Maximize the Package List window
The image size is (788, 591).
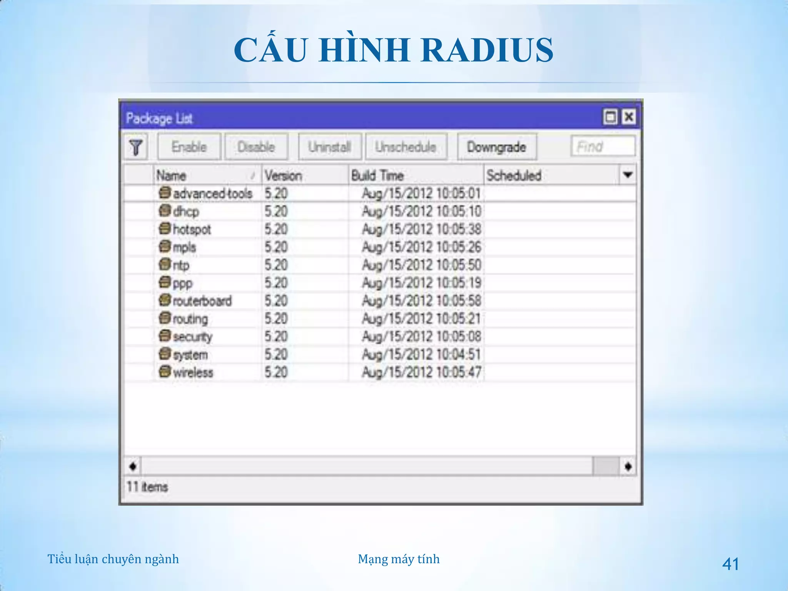(x=610, y=117)
